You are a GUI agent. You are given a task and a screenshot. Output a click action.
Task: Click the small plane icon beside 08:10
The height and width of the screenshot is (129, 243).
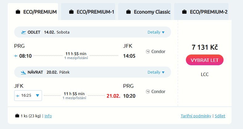(16, 56)
